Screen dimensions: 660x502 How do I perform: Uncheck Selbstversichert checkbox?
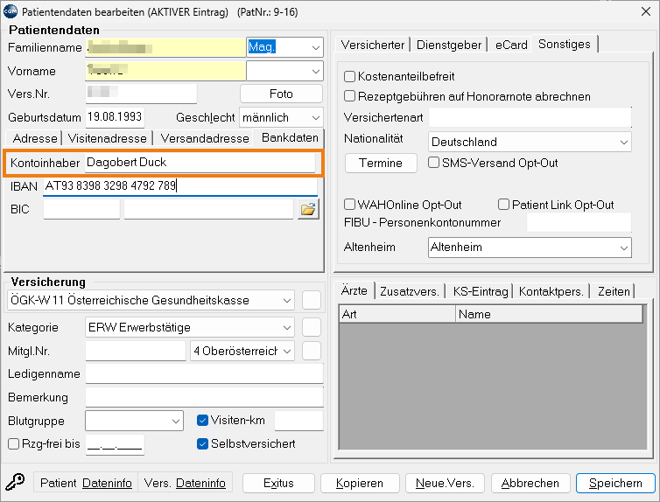pos(202,443)
